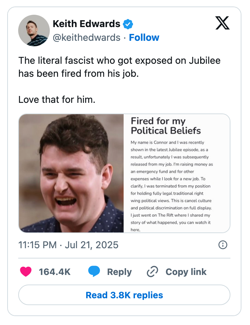Image resolution: width=250 pixels, height=325 pixels.
Task: Open the @keithedwards handle link
Action: (x=87, y=37)
